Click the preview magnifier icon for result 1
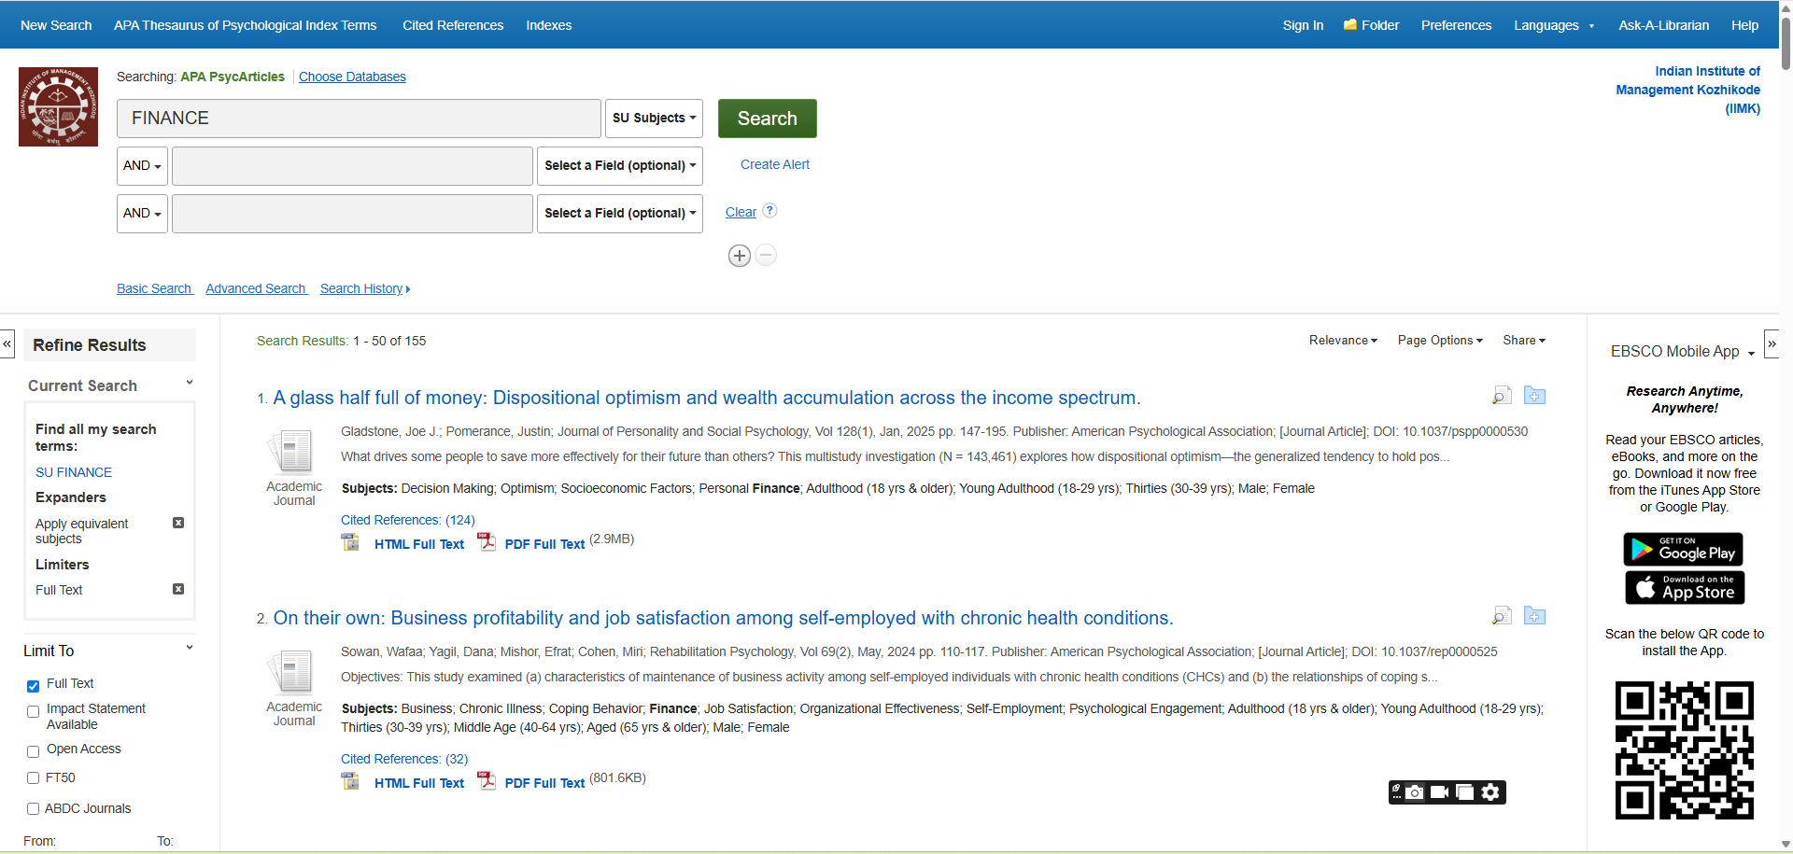 [x=1502, y=396]
